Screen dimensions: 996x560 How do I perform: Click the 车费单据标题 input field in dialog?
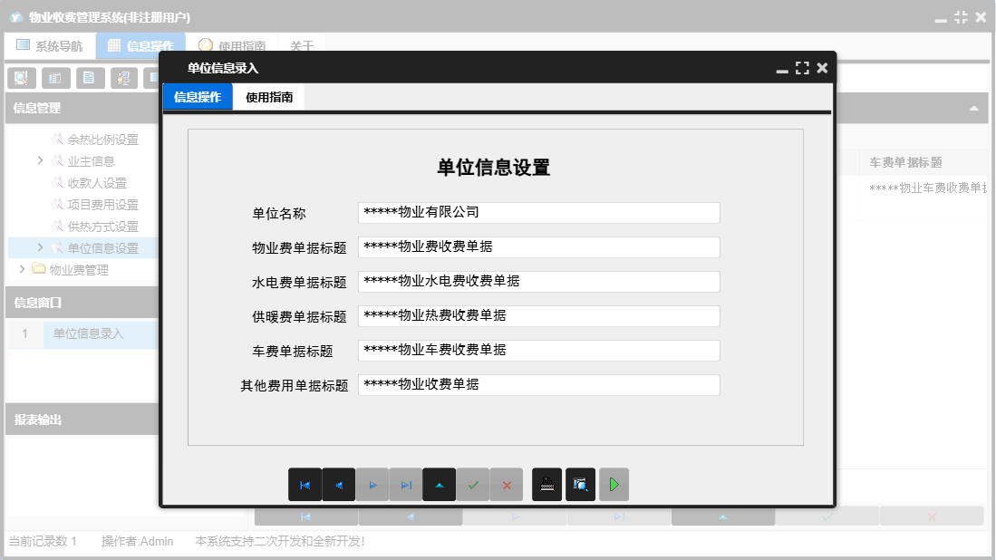(538, 351)
